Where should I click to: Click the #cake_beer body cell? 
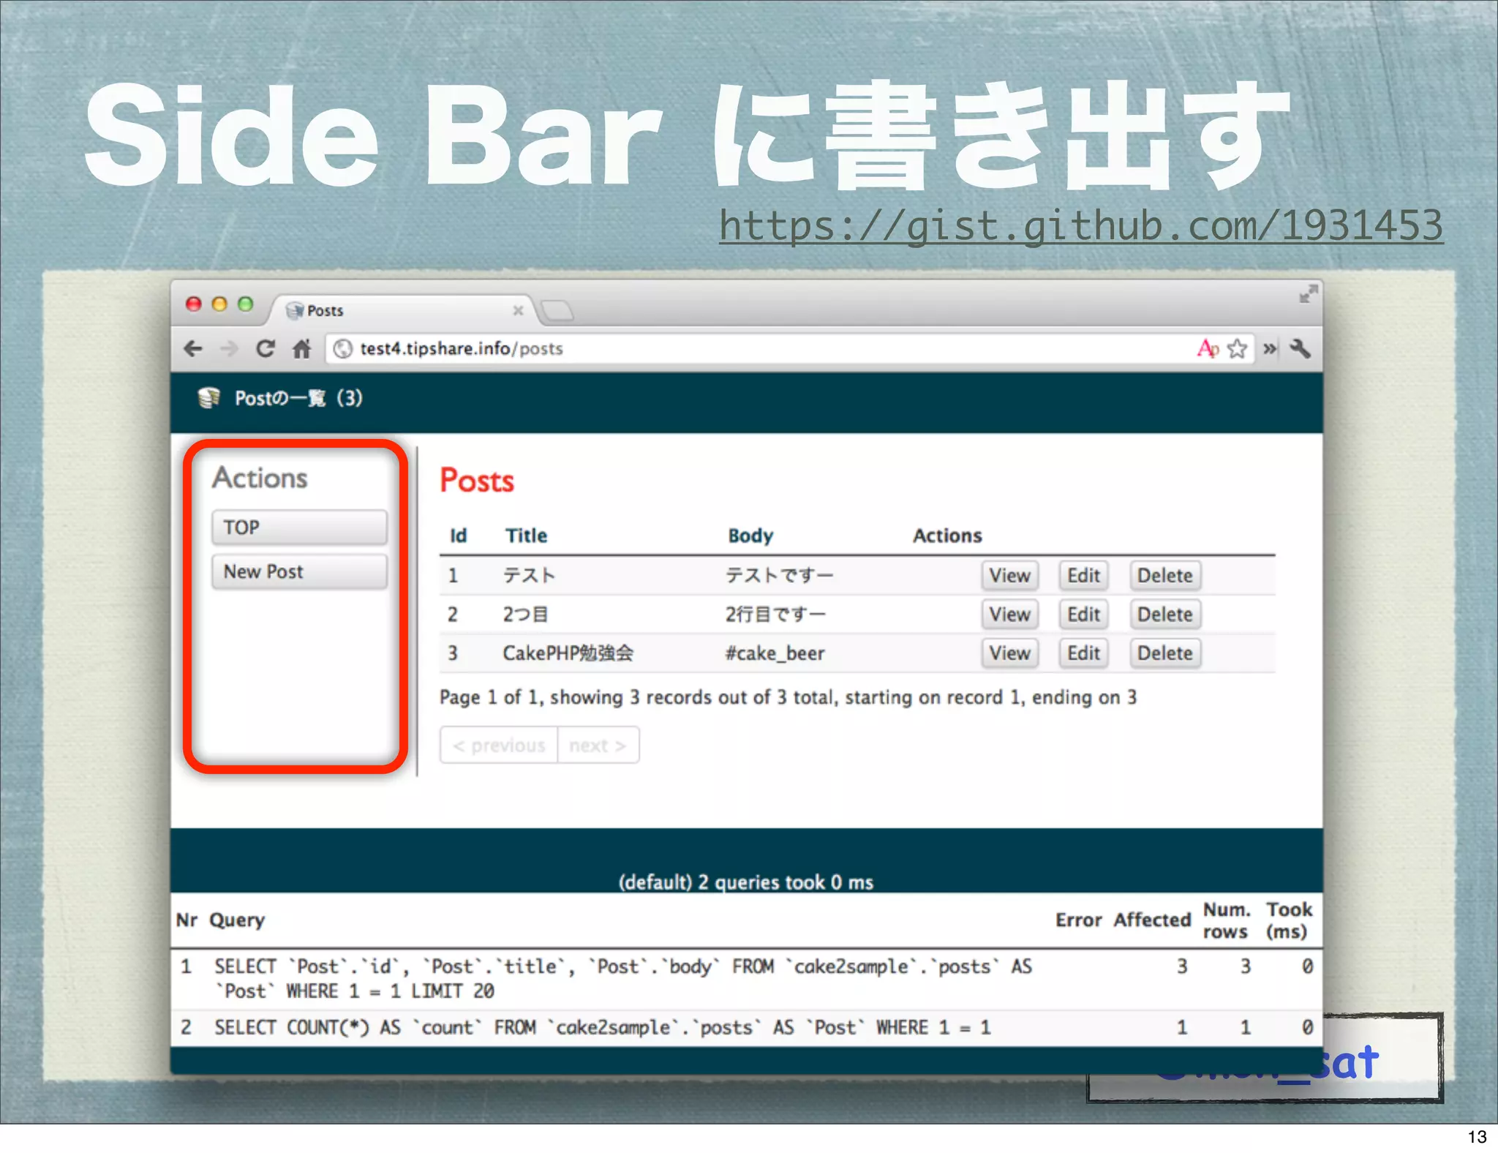tap(775, 653)
